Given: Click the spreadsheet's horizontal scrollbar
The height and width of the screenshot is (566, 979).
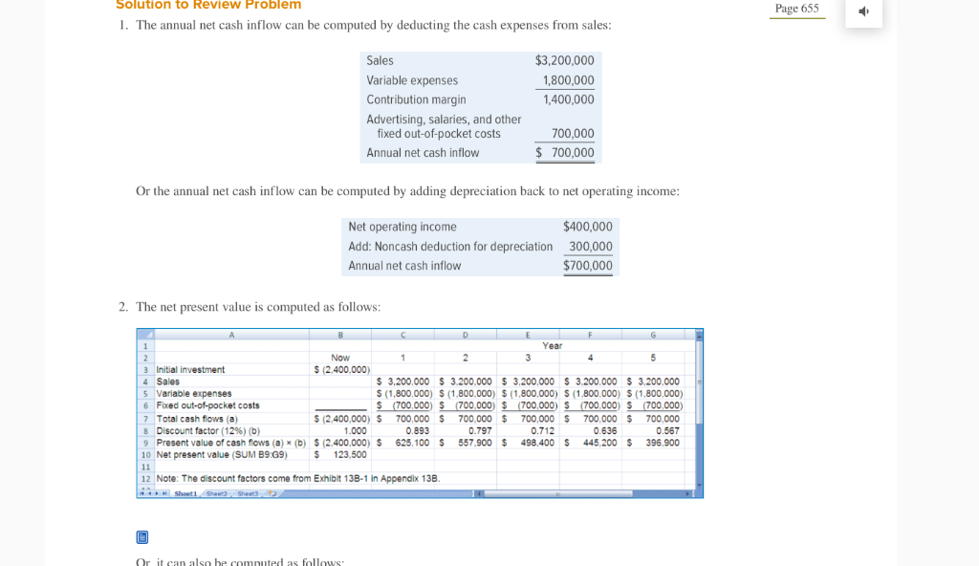Looking at the screenshot, I should 584,493.
